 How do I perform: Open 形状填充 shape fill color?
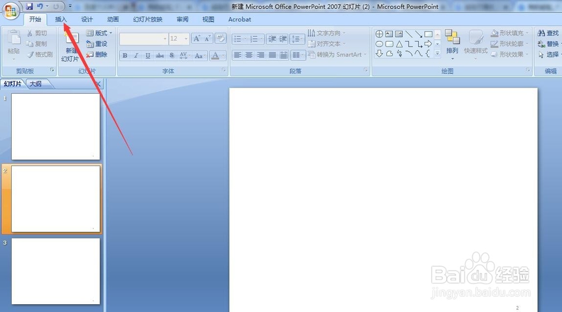coord(509,33)
